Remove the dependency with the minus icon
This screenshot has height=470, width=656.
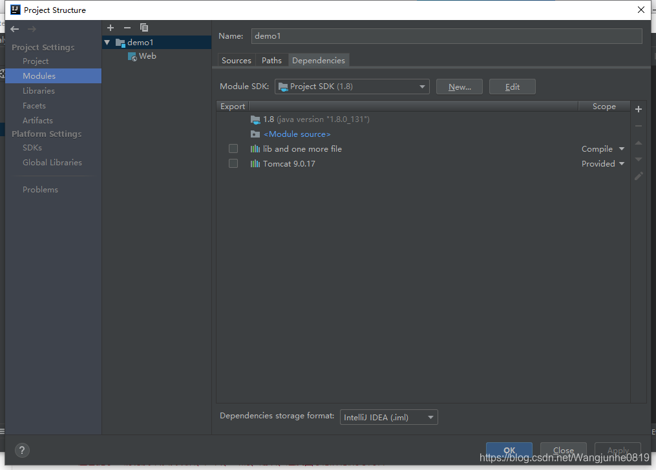[639, 126]
